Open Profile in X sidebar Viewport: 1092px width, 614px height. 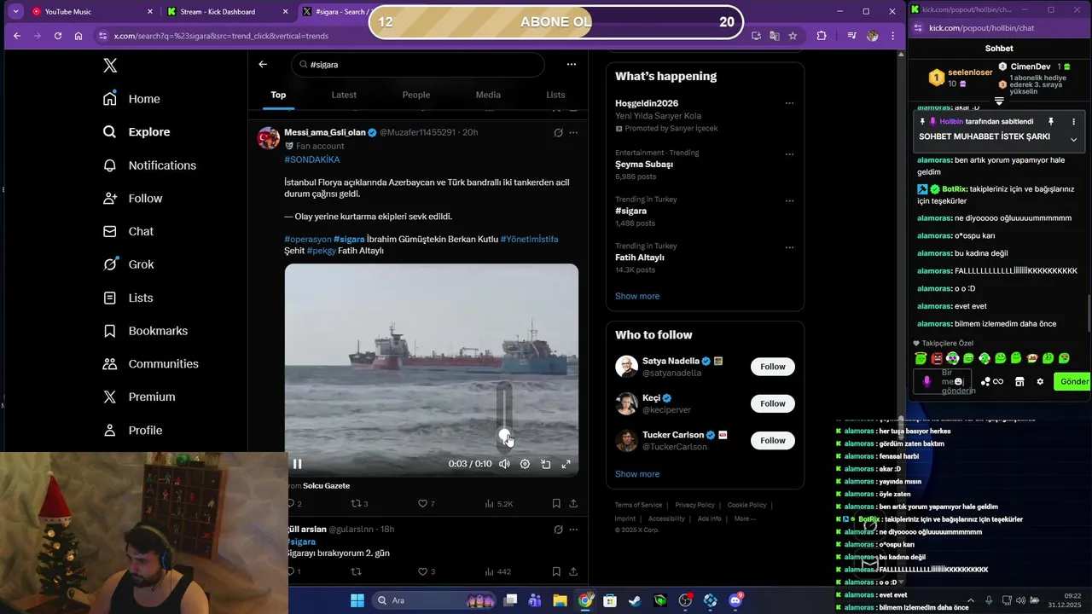[x=132, y=431]
